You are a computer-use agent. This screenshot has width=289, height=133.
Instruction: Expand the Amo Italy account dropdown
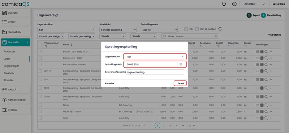click(x=254, y=4)
